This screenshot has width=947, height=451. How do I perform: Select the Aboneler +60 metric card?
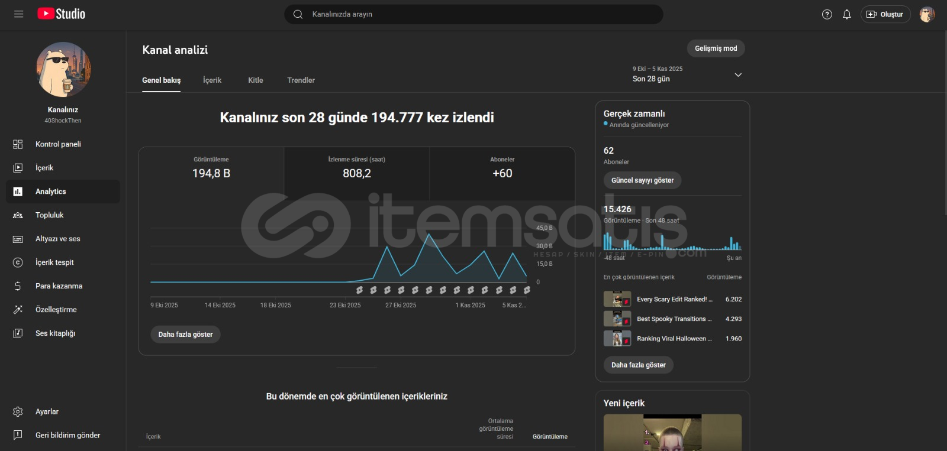point(503,174)
